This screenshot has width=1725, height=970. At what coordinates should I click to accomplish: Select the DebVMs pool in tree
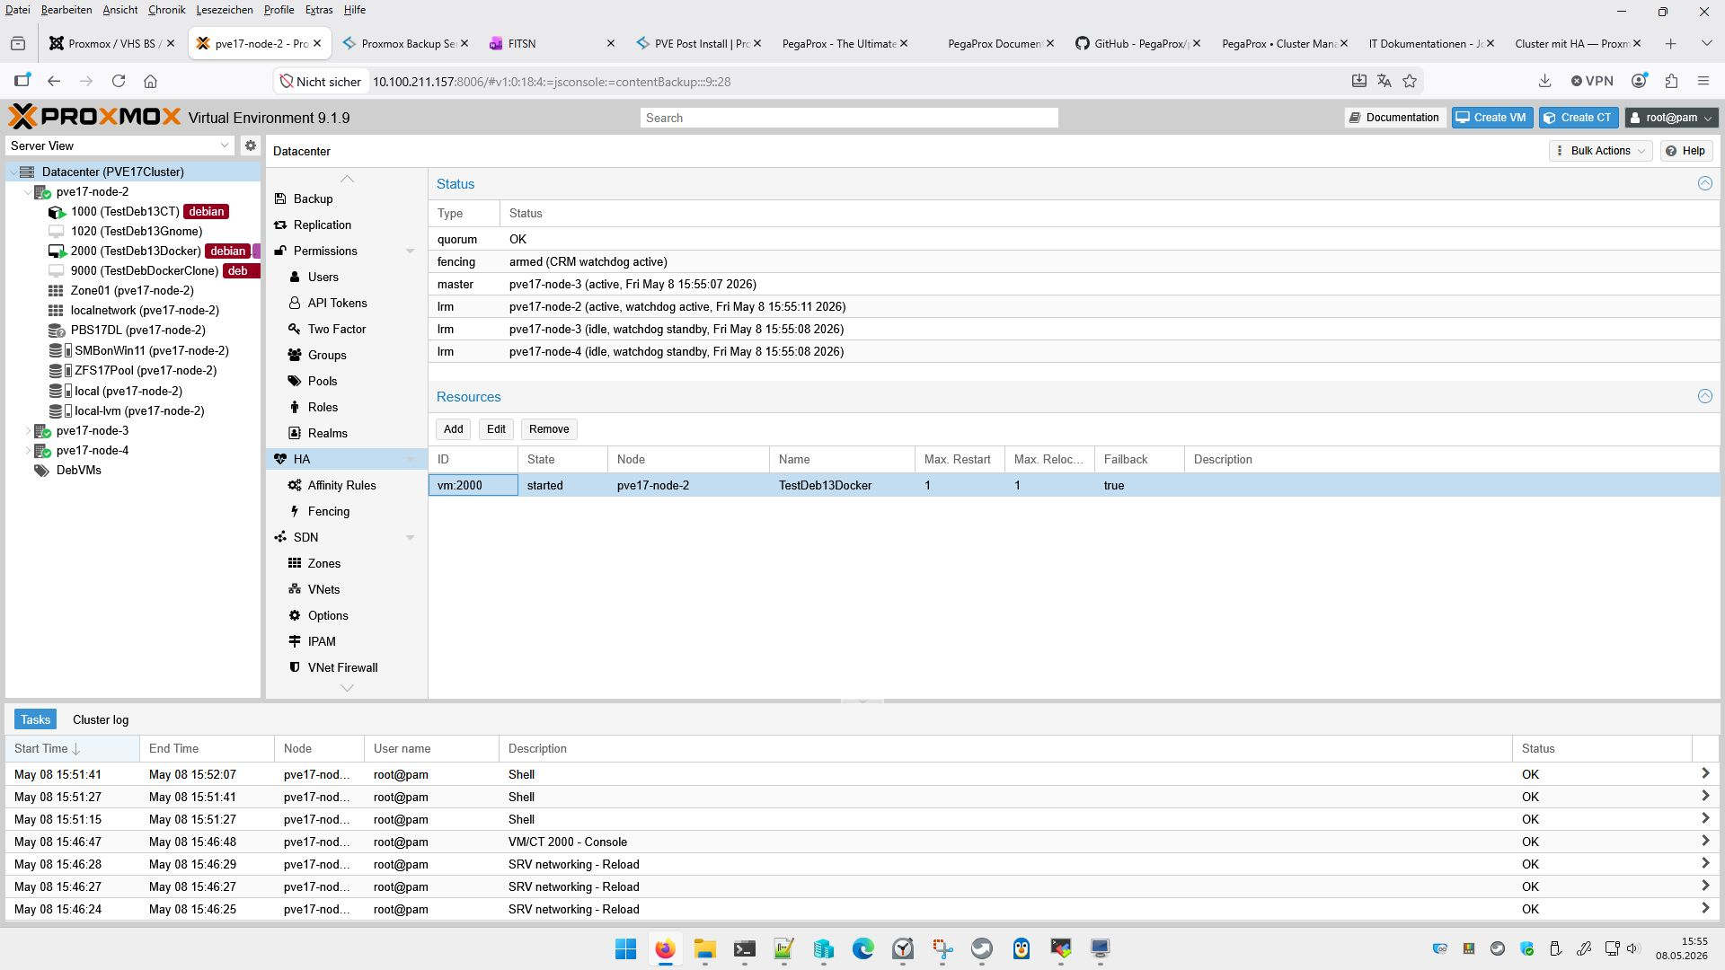[x=78, y=470]
